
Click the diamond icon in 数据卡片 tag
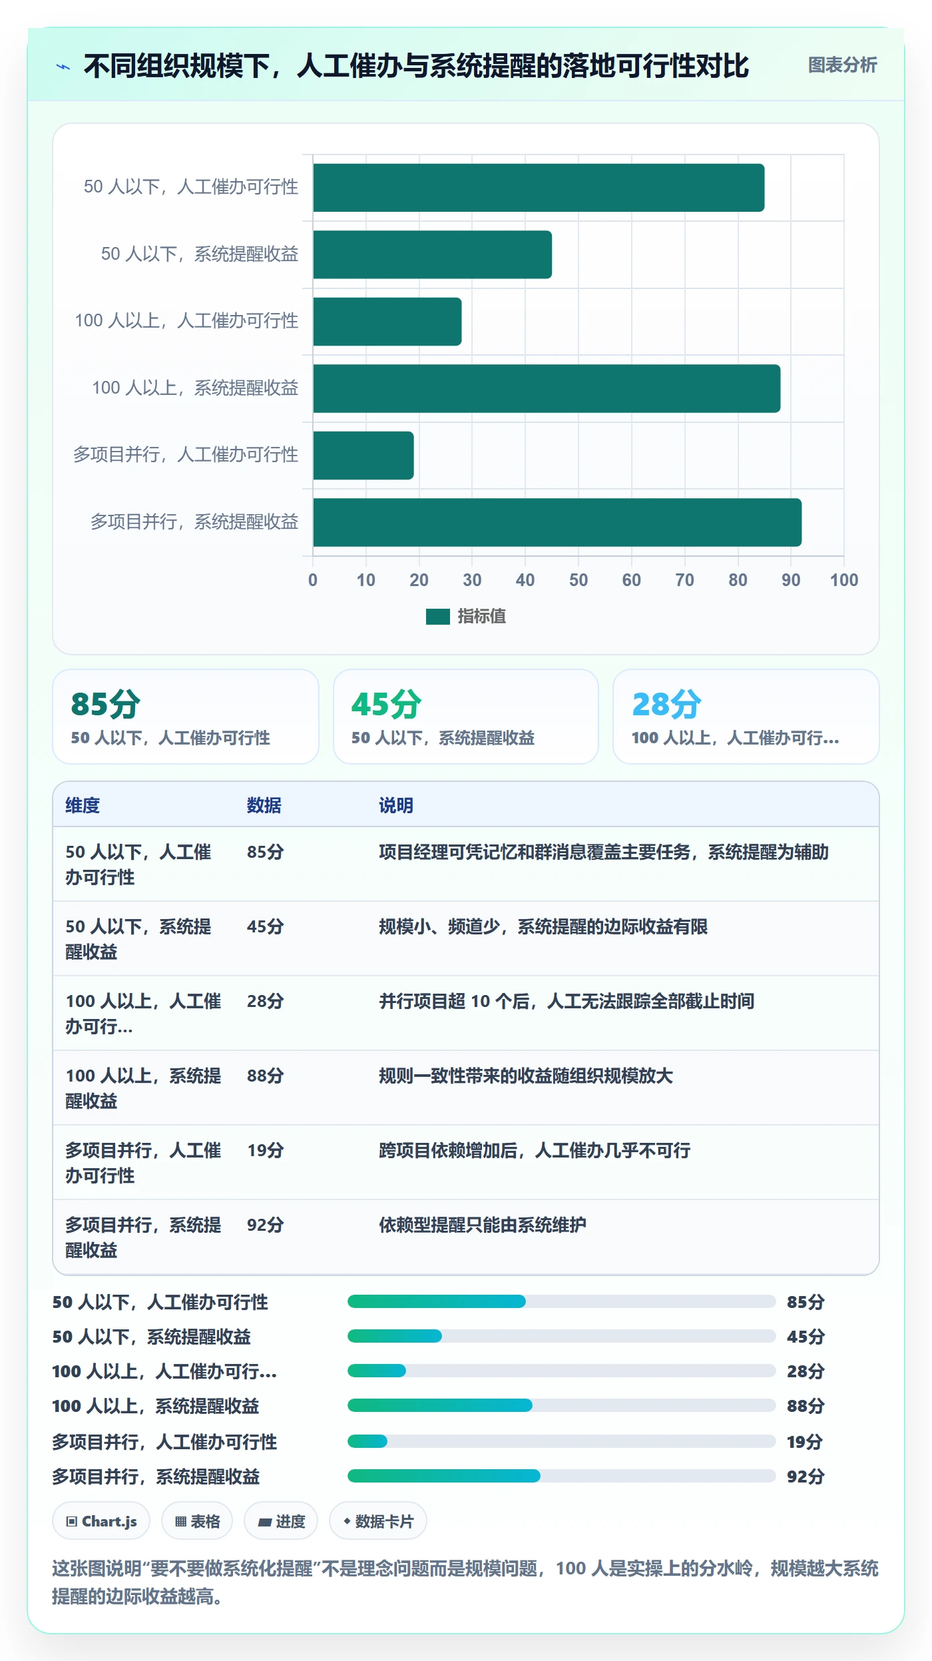point(347,1521)
